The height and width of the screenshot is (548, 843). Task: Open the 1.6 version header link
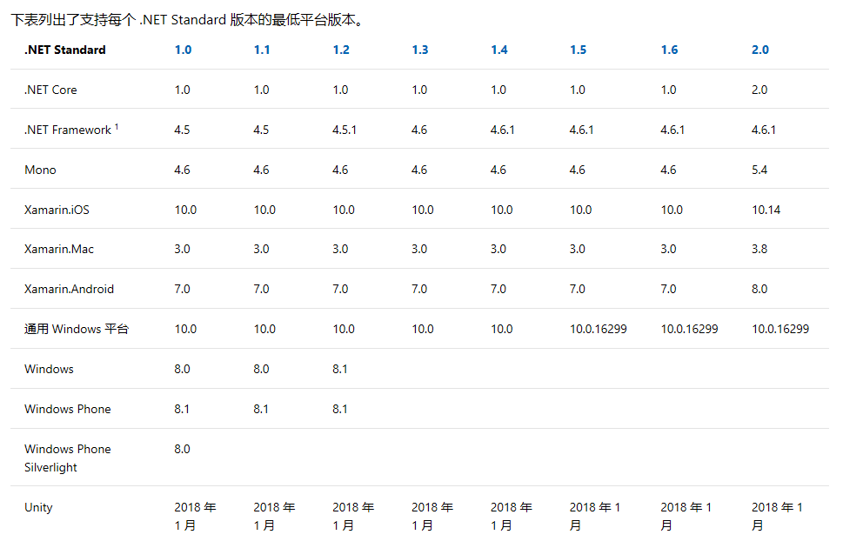669,50
